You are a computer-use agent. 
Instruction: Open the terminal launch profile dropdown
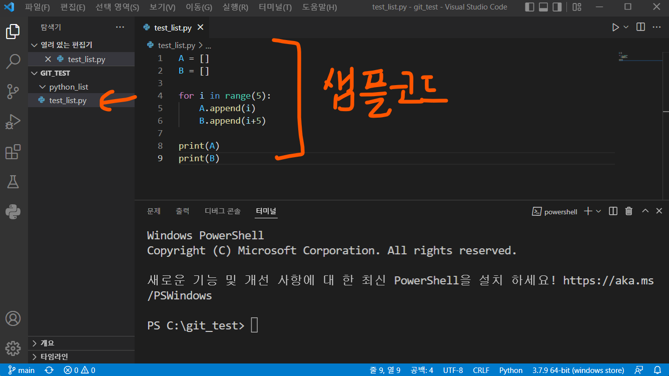point(598,211)
